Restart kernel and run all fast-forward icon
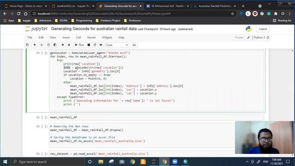This screenshot has width=295, height=166. pyautogui.click(x=101, y=45)
